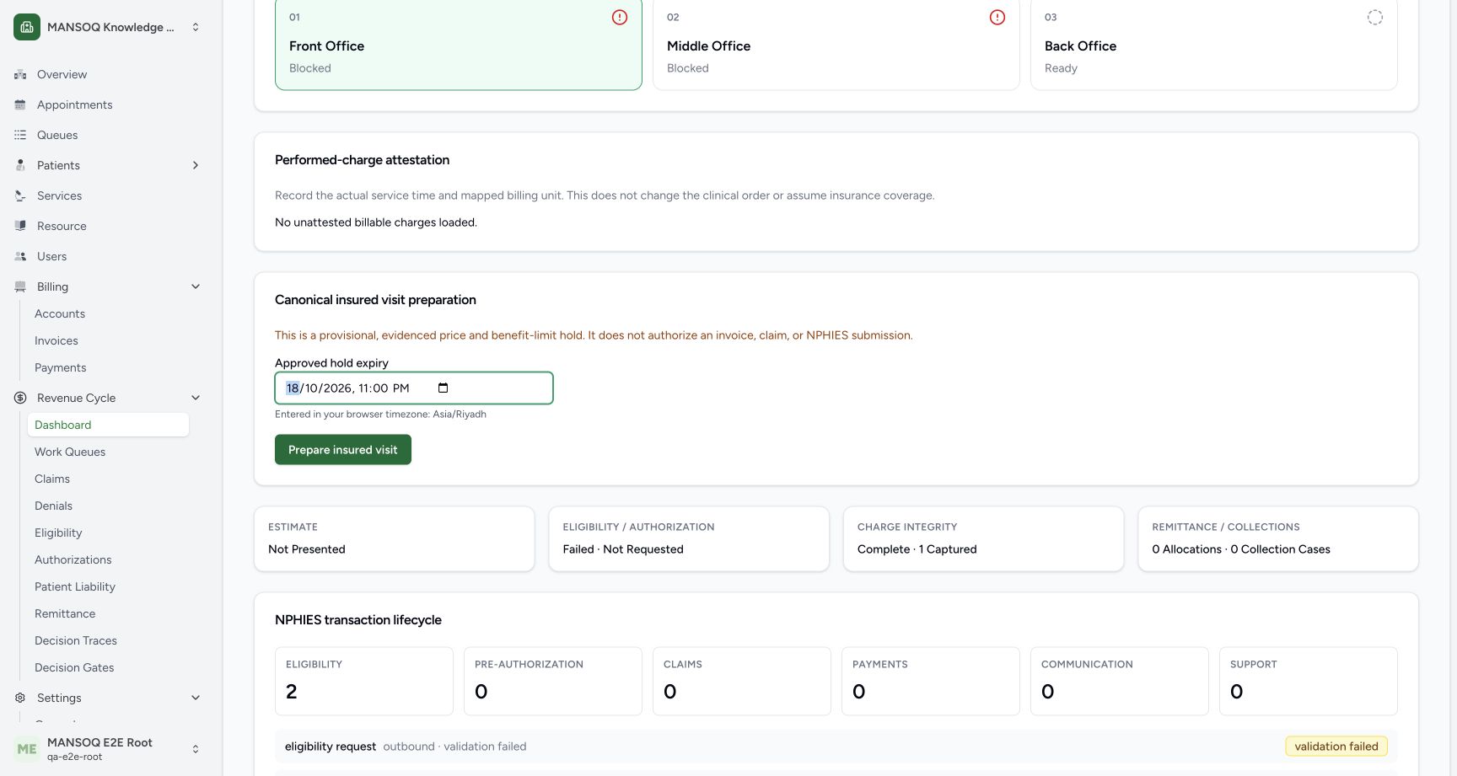
Task: Click Front Office blocked alert icon
Action: (620, 17)
